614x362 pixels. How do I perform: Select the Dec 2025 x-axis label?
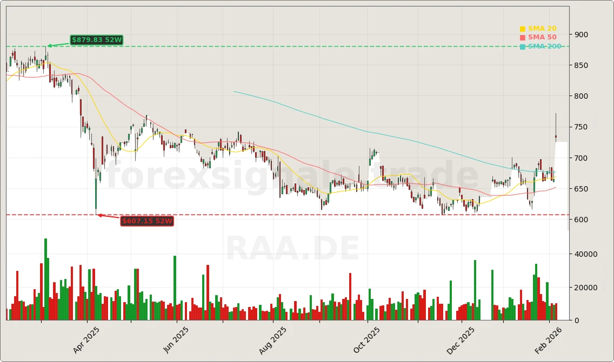coord(462,340)
